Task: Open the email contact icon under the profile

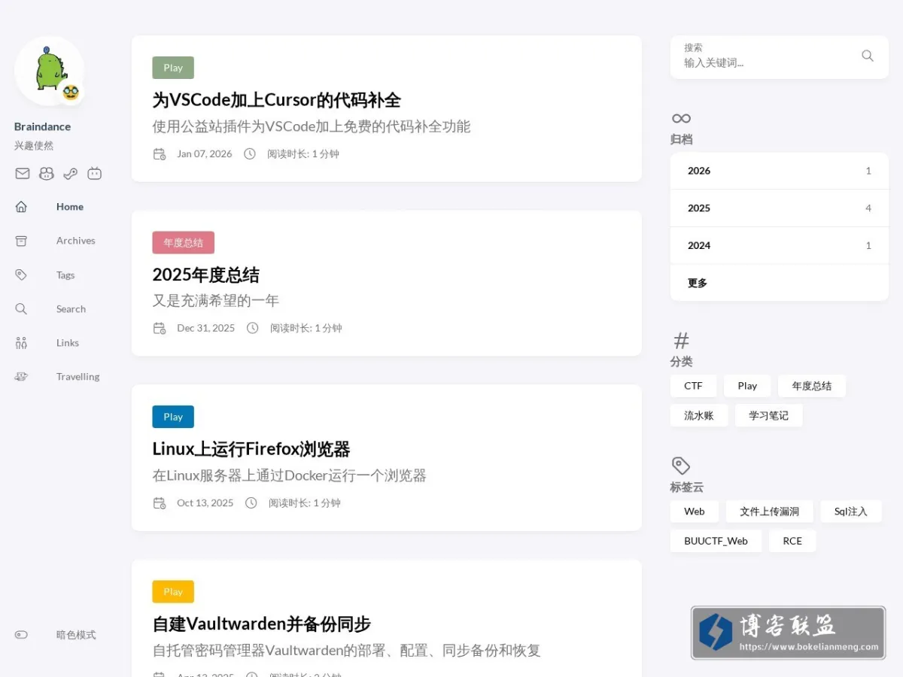Action: tap(23, 174)
